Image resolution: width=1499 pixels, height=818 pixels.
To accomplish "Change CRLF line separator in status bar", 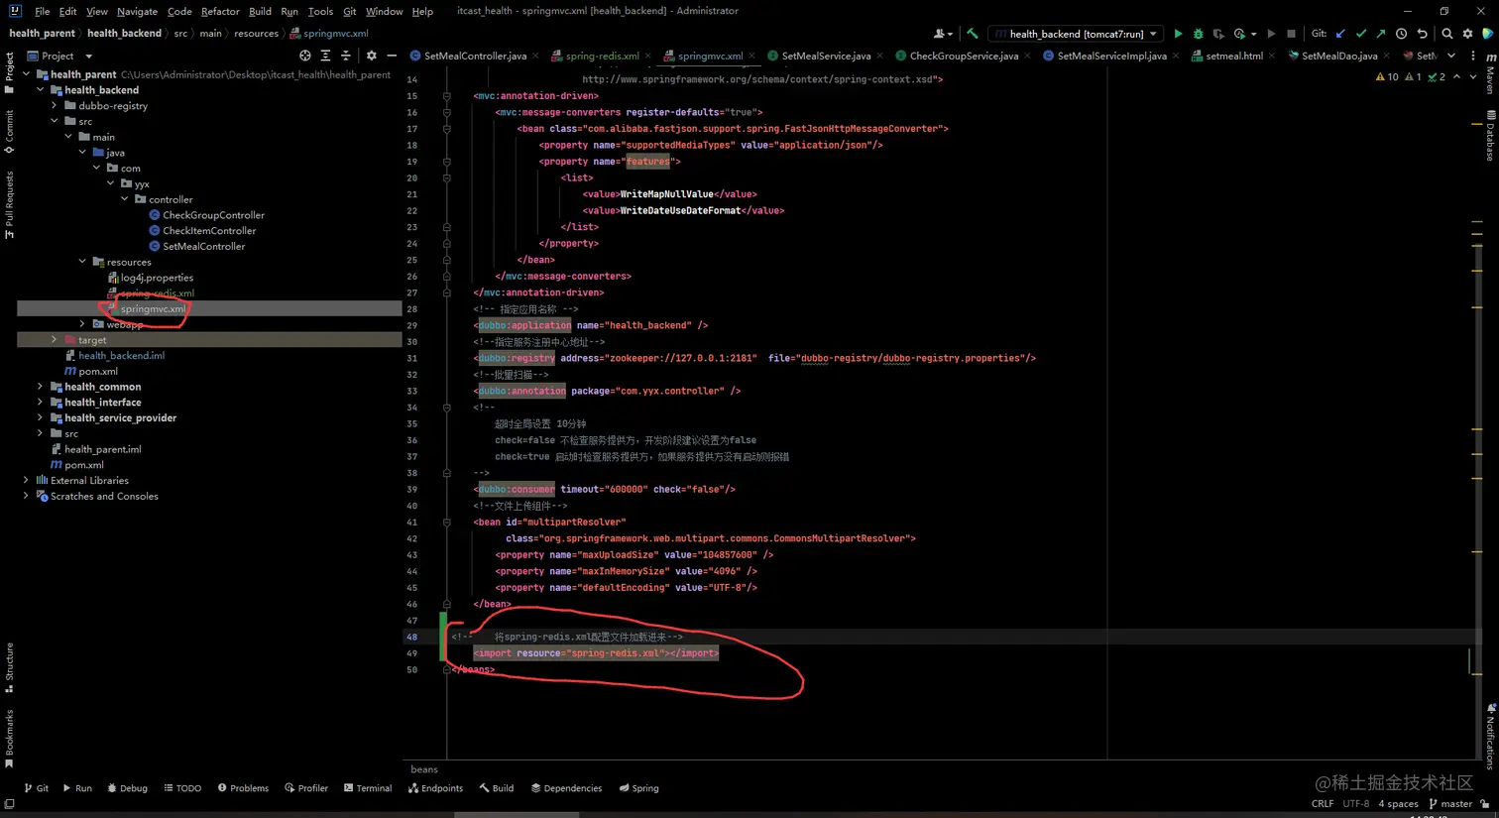I will 1323,804.
